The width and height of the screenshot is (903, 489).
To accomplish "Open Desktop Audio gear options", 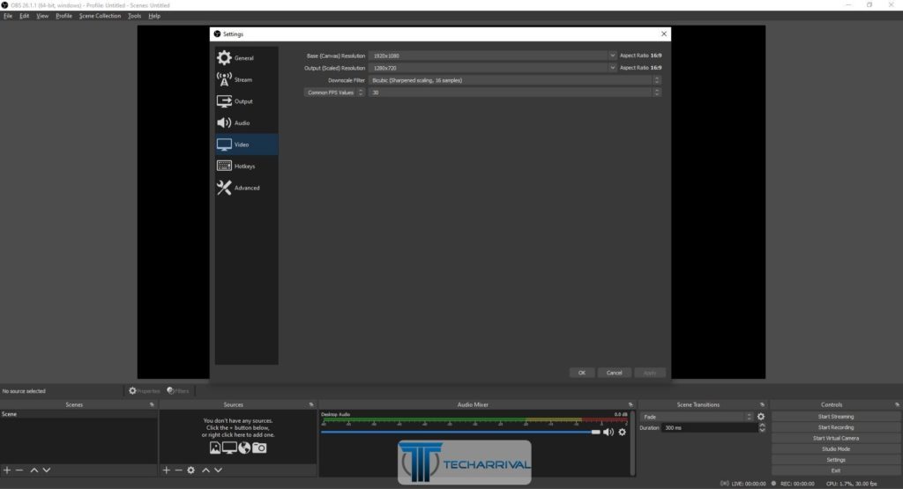I will 622,432.
